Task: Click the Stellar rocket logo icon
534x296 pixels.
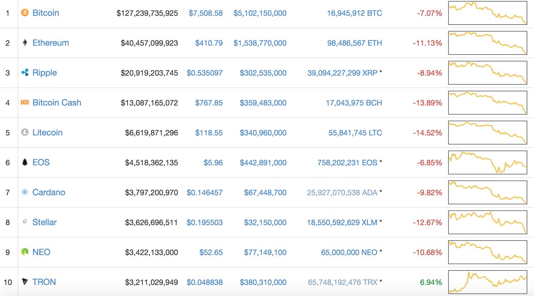Action: tap(25, 222)
